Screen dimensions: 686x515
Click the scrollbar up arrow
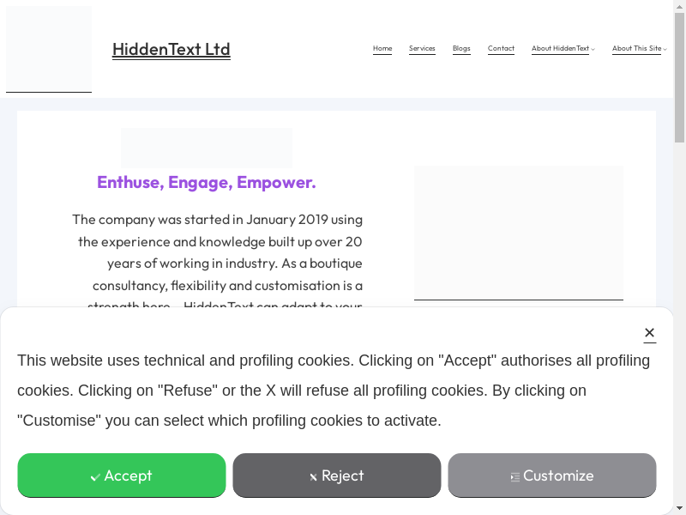coord(679,6)
